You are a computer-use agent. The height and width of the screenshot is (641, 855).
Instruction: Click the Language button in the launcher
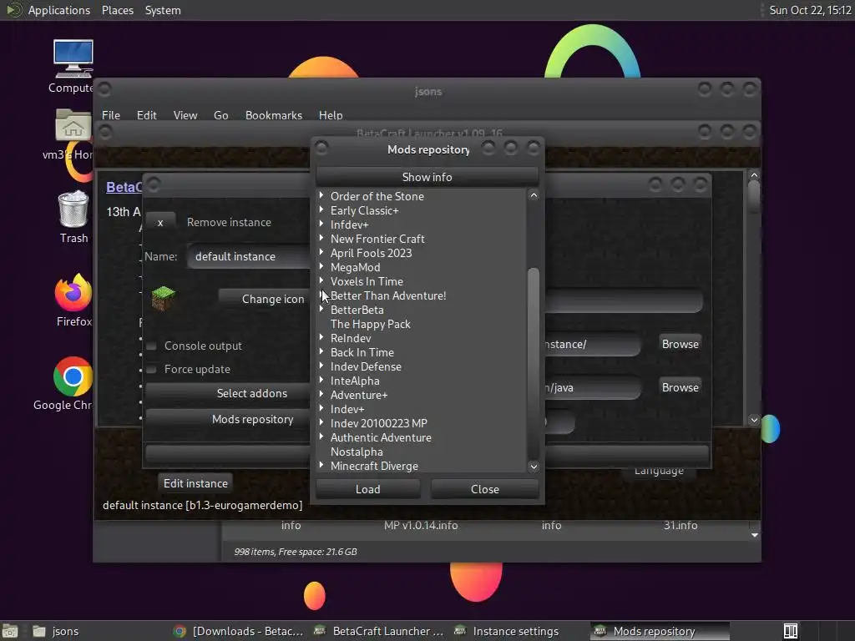click(659, 471)
